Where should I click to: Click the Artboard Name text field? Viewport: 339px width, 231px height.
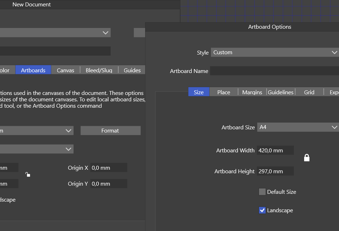[274, 71]
